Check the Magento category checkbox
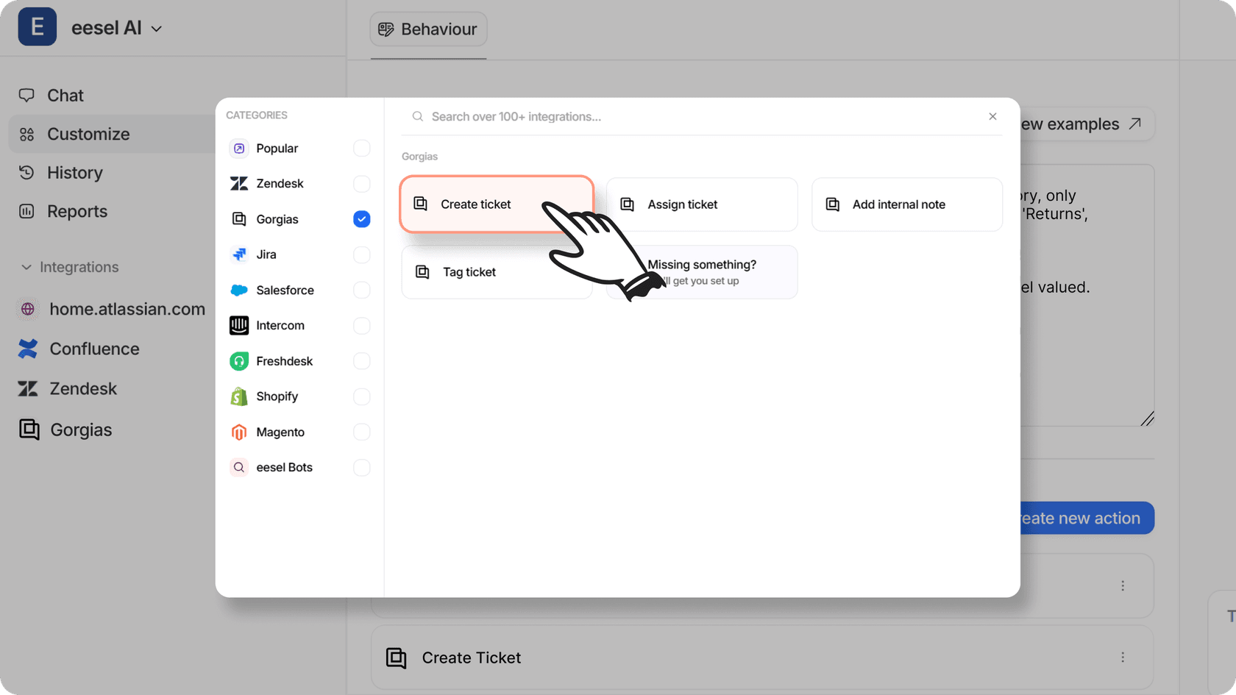The width and height of the screenshot is (1236, 695). [x=362, y=432]
